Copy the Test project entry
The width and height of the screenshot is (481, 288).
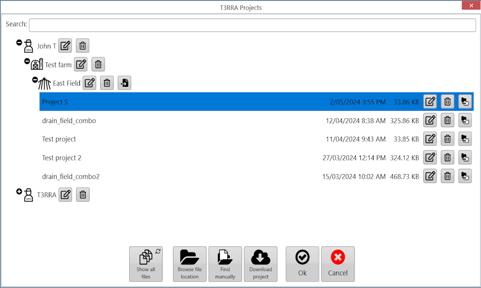[x=465, y=139]
